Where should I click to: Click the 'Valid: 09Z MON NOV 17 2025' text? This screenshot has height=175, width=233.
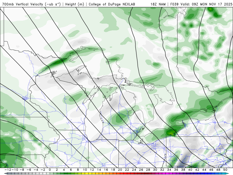[206, 4]
